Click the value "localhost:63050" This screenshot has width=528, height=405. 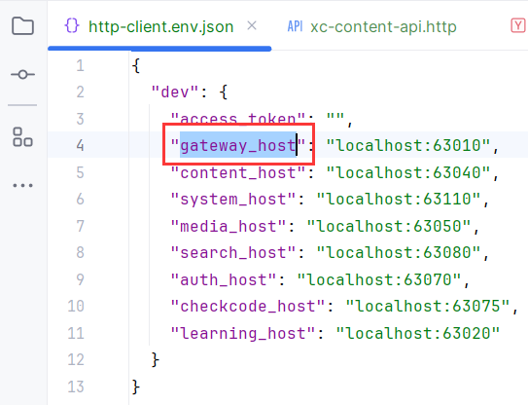[389, 226]
